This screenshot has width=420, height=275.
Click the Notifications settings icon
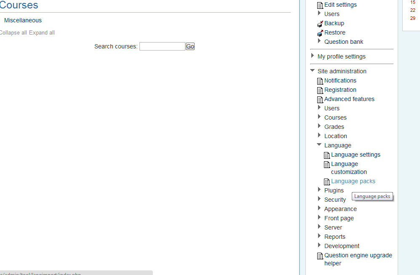pos(320,80)
